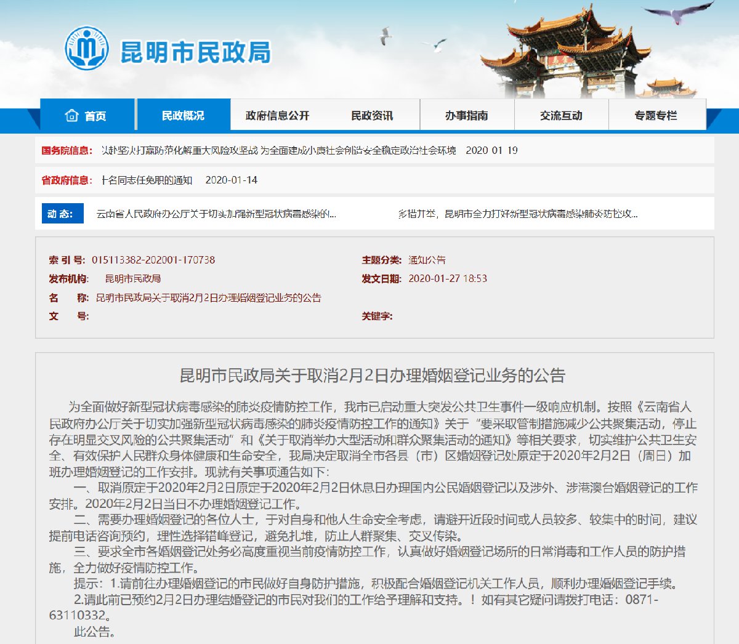
Task: Click the house icon beside 首页
Action: pos(72,116)
